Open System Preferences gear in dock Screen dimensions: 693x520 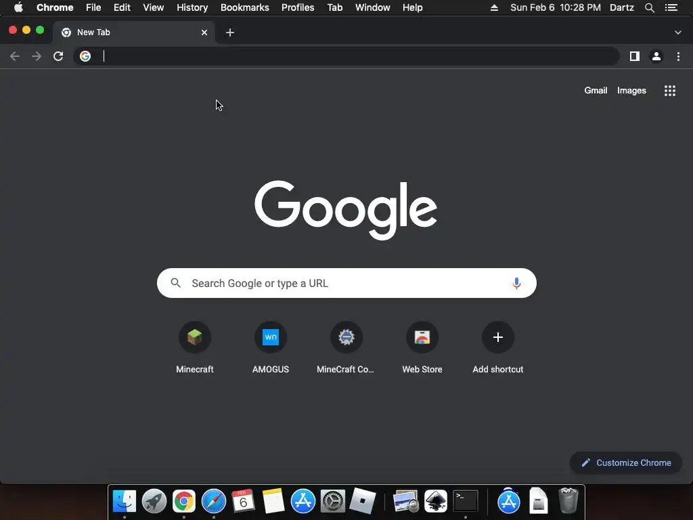(332, 501)
